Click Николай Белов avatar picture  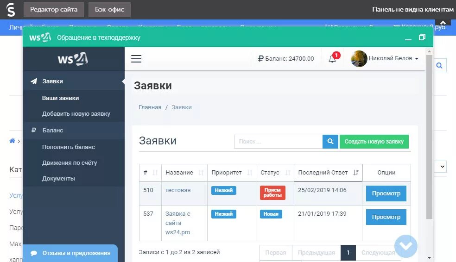(359, 59)
